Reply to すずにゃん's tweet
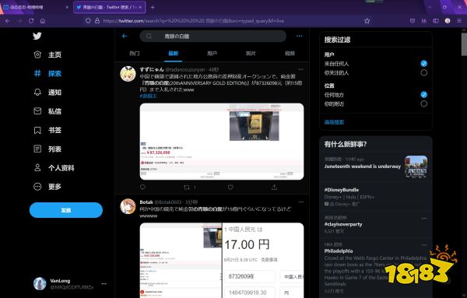467x298 pixels. (x=142, y=188)
